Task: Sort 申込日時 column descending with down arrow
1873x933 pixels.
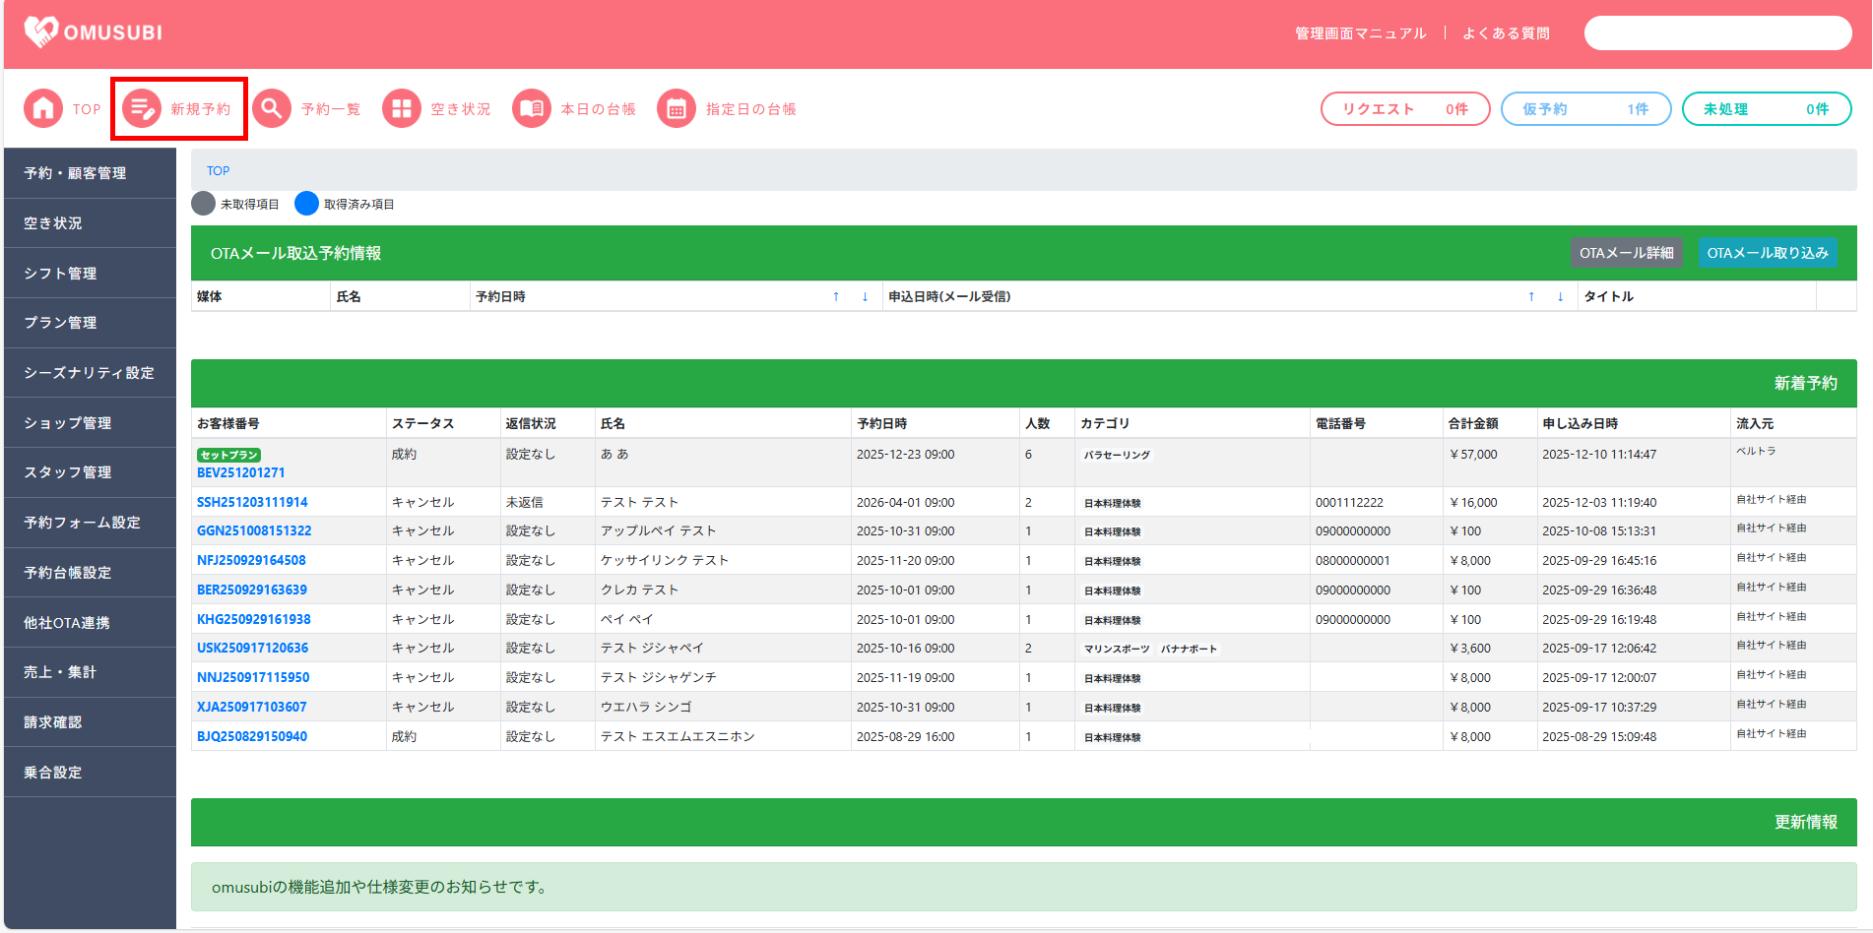Action: (x=1560, y=296)
